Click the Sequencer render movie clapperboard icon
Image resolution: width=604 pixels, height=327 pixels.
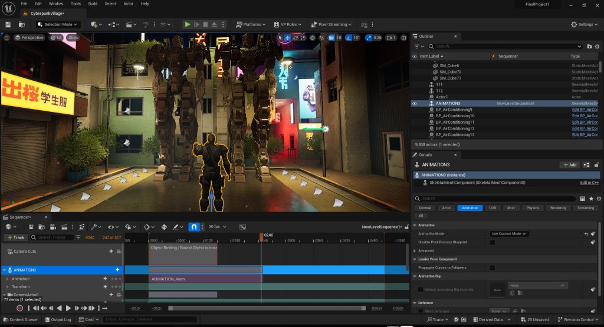coord(64,227)
